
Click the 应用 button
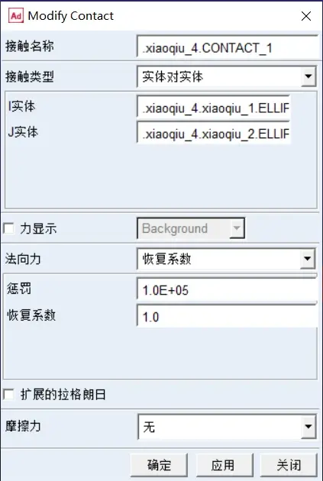[x=224, y=465]
